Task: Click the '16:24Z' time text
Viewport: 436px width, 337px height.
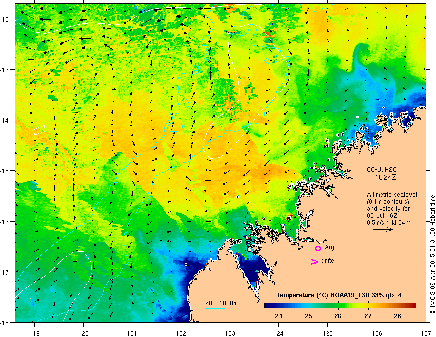Action: [385, 177]
